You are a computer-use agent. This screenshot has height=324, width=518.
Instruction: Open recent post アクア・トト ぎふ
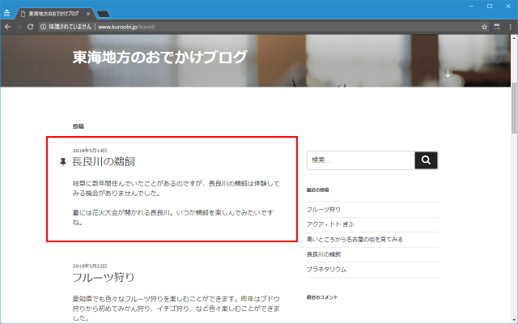(x=330, y=224)
